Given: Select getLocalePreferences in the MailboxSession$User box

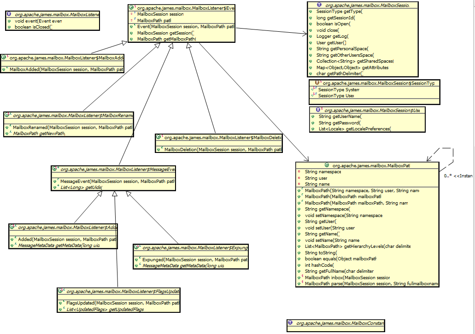Looking at the screenshot, I should point(354,129).
